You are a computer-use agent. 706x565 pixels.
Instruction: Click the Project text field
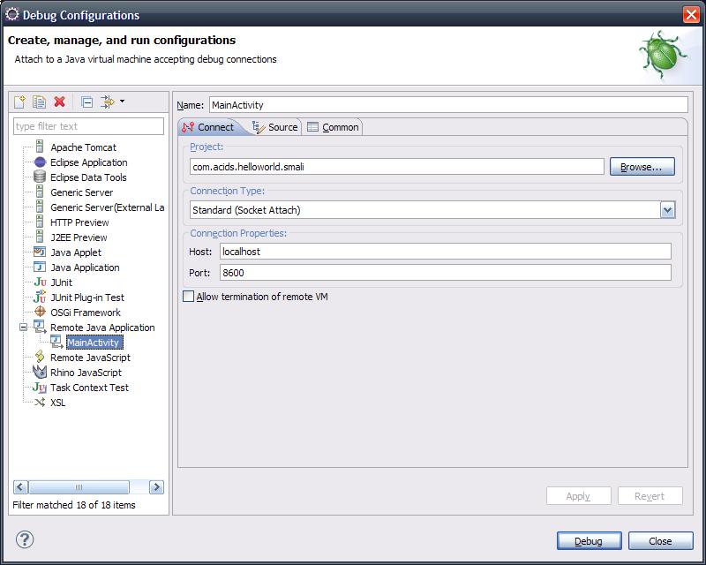(x=396, y=167)
